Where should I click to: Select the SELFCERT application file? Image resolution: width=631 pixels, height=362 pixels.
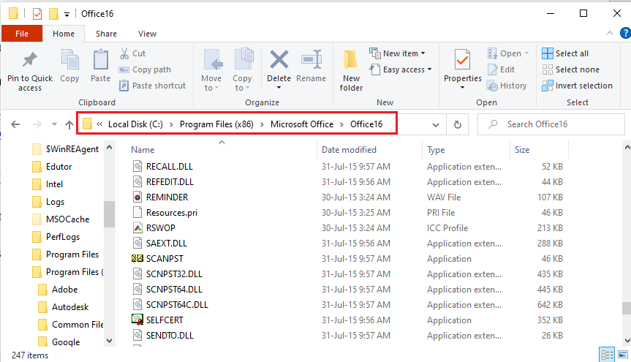pos(165,320)
